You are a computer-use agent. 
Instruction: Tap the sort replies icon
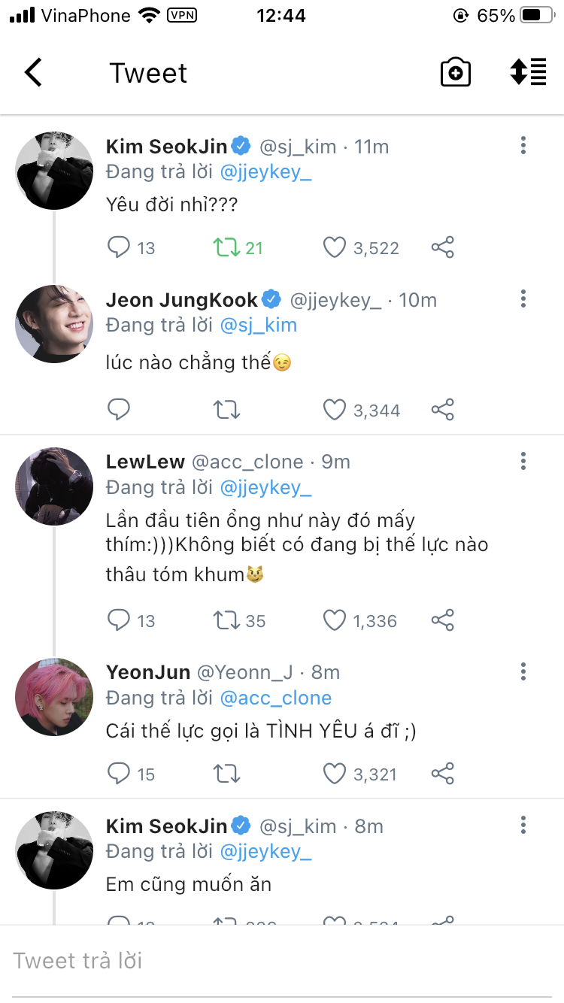pyautogui.click(x=528, y=73)
